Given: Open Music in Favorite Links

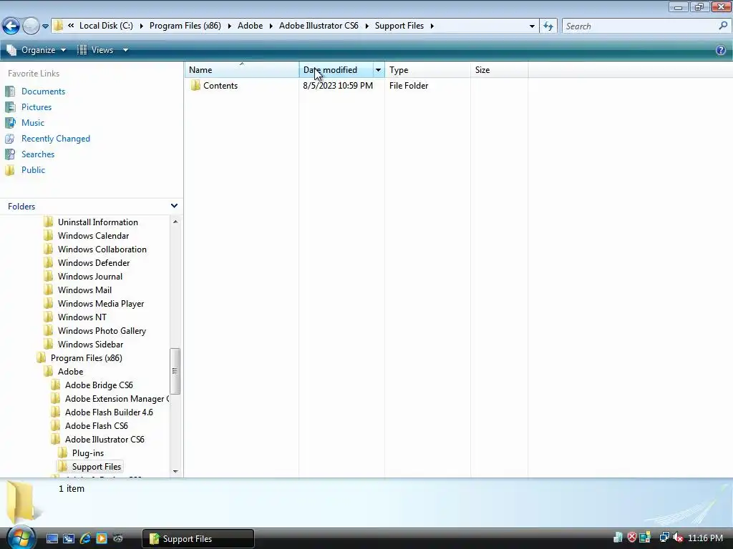Looking at the screenshot, I should [x=33, y=123].
